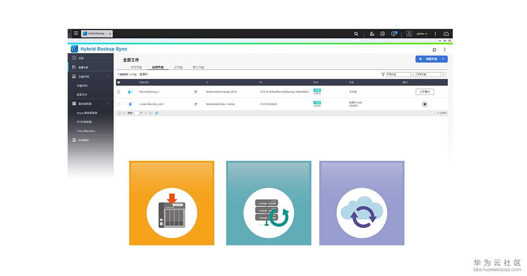Switch to the cloud jobs tab
Image resolution: width=527 pixels, height=276 pixels.
178,67
